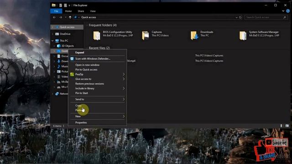The image size is (292, 164).
Task: Expand the ribbon with chevron
Action: pos(283,11)
